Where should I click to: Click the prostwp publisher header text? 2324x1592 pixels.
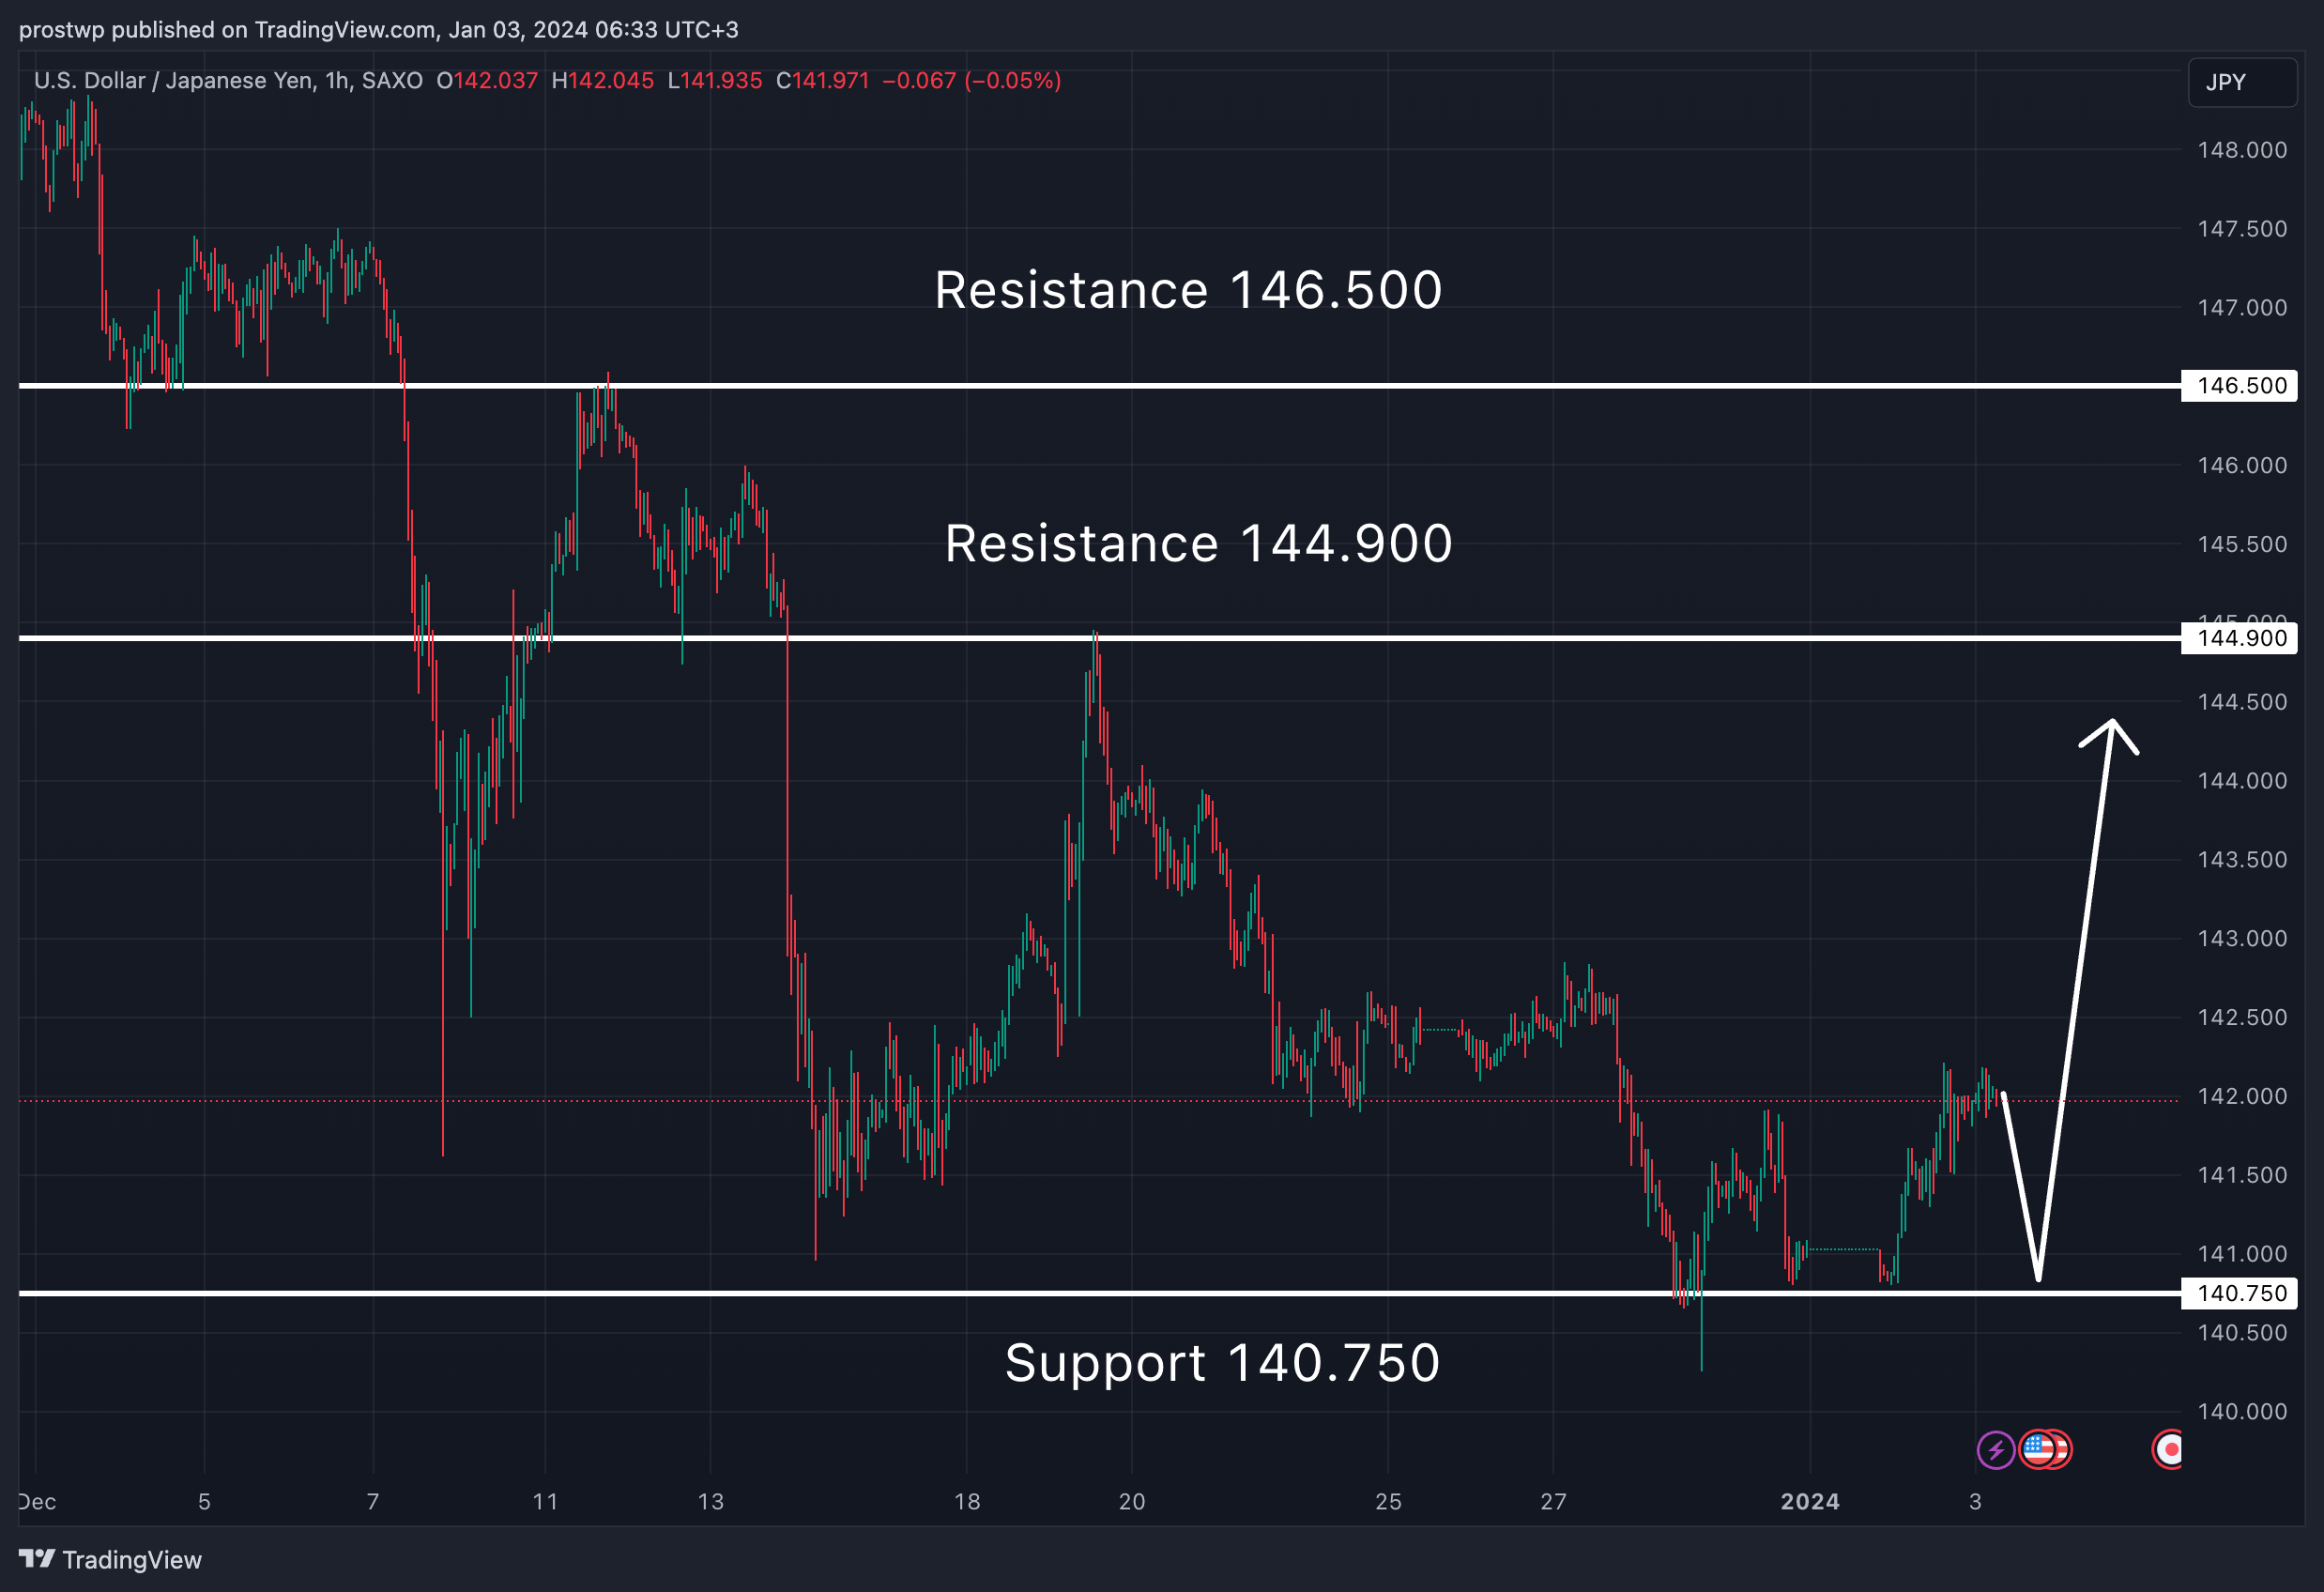(378, 29)
